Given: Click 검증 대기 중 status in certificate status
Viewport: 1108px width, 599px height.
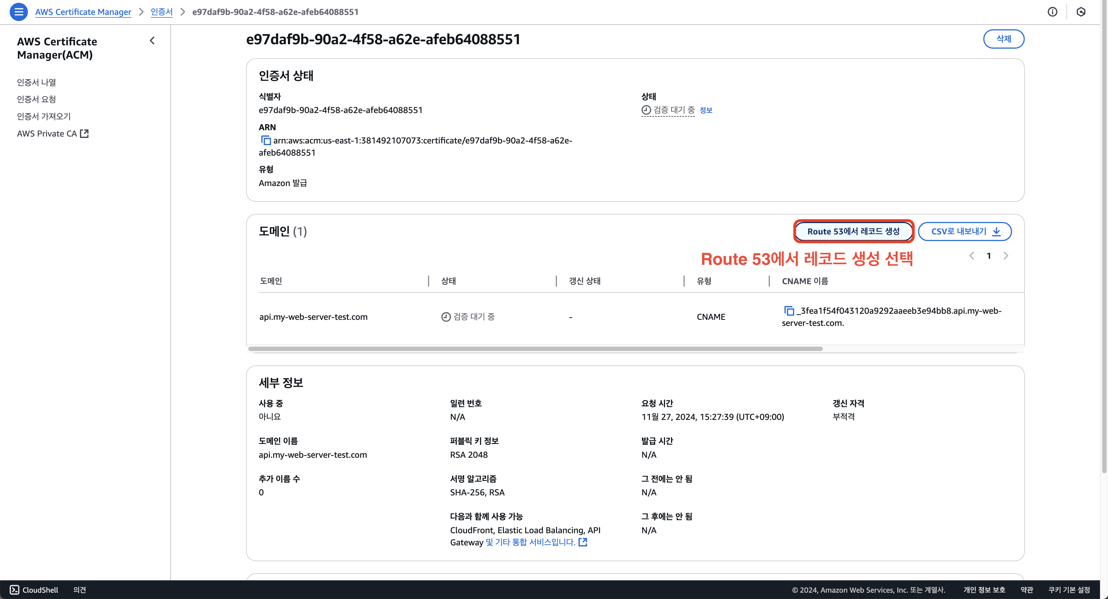Looking at the screenshot, I should click(x=668, y=110).
